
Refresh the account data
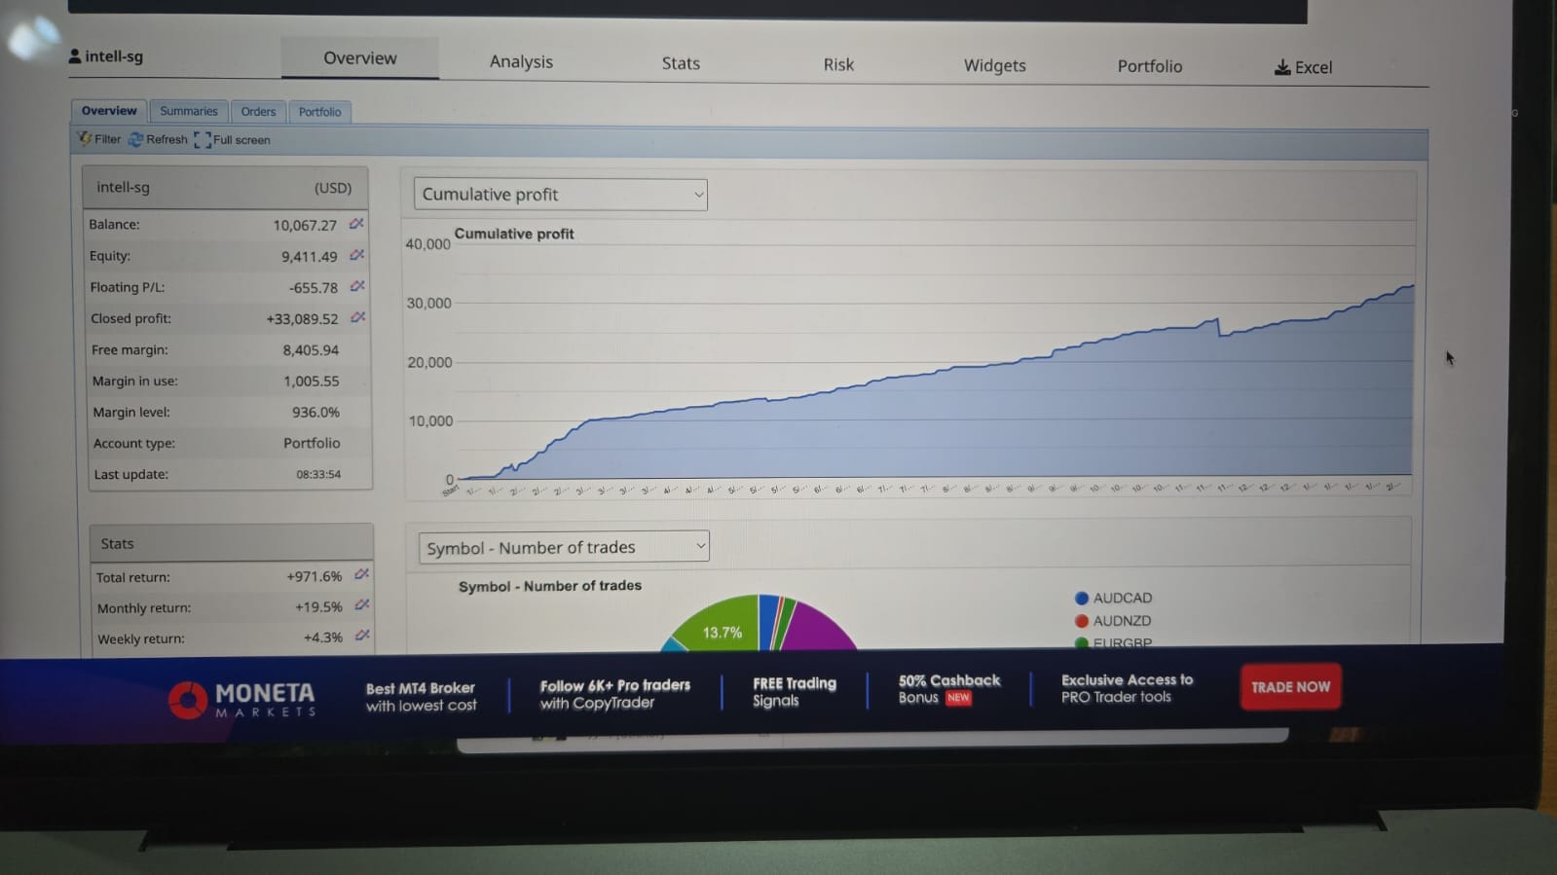click(158, 139)
